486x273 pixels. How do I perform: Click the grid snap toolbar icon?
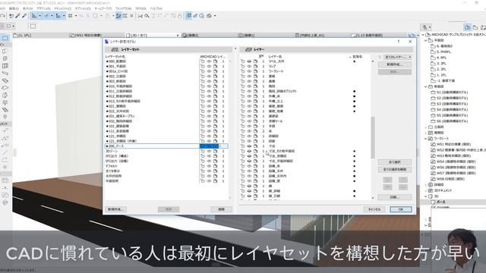(x=71, y=15)
